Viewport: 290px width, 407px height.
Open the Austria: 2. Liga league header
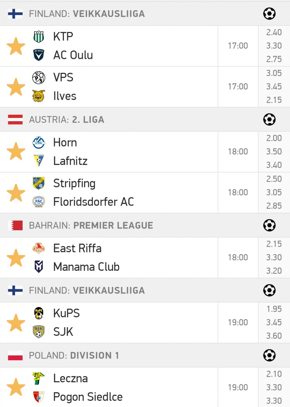(x=145, y=119)
